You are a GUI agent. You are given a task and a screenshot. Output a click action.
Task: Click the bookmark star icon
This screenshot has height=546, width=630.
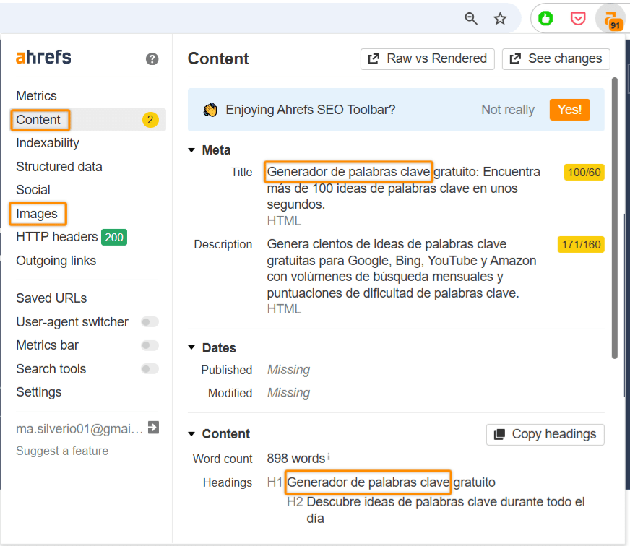[500, 19]
